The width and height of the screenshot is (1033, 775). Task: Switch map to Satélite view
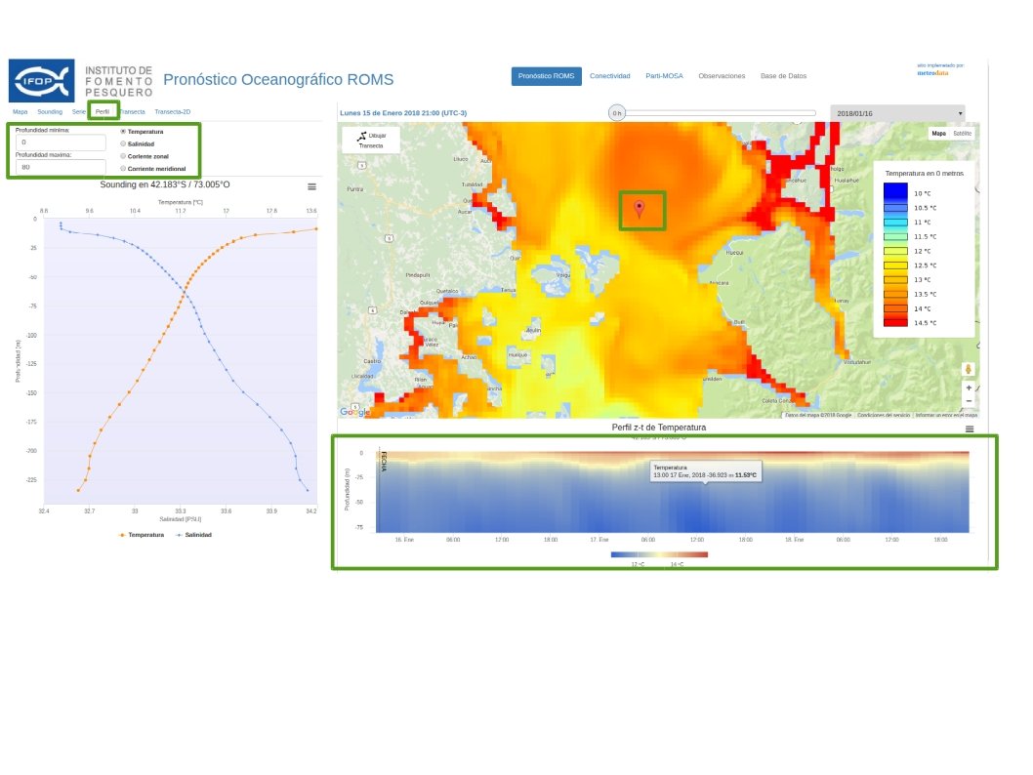click(962, 134)
